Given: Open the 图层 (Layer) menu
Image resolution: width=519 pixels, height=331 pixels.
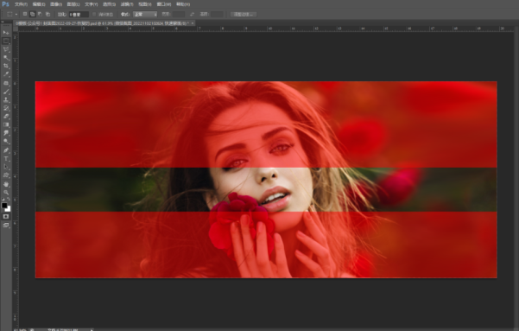Looking at the screenshot, I should click(73, 4).
